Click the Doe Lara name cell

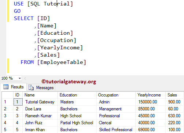click(40, 109)
